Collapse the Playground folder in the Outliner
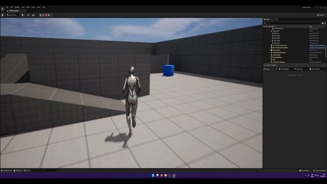 click(x=271, y=31)
